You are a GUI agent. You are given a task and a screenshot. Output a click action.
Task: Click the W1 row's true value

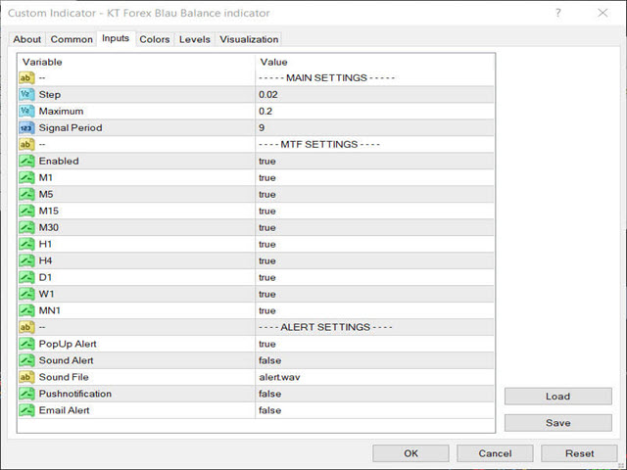tap(267, 294)
